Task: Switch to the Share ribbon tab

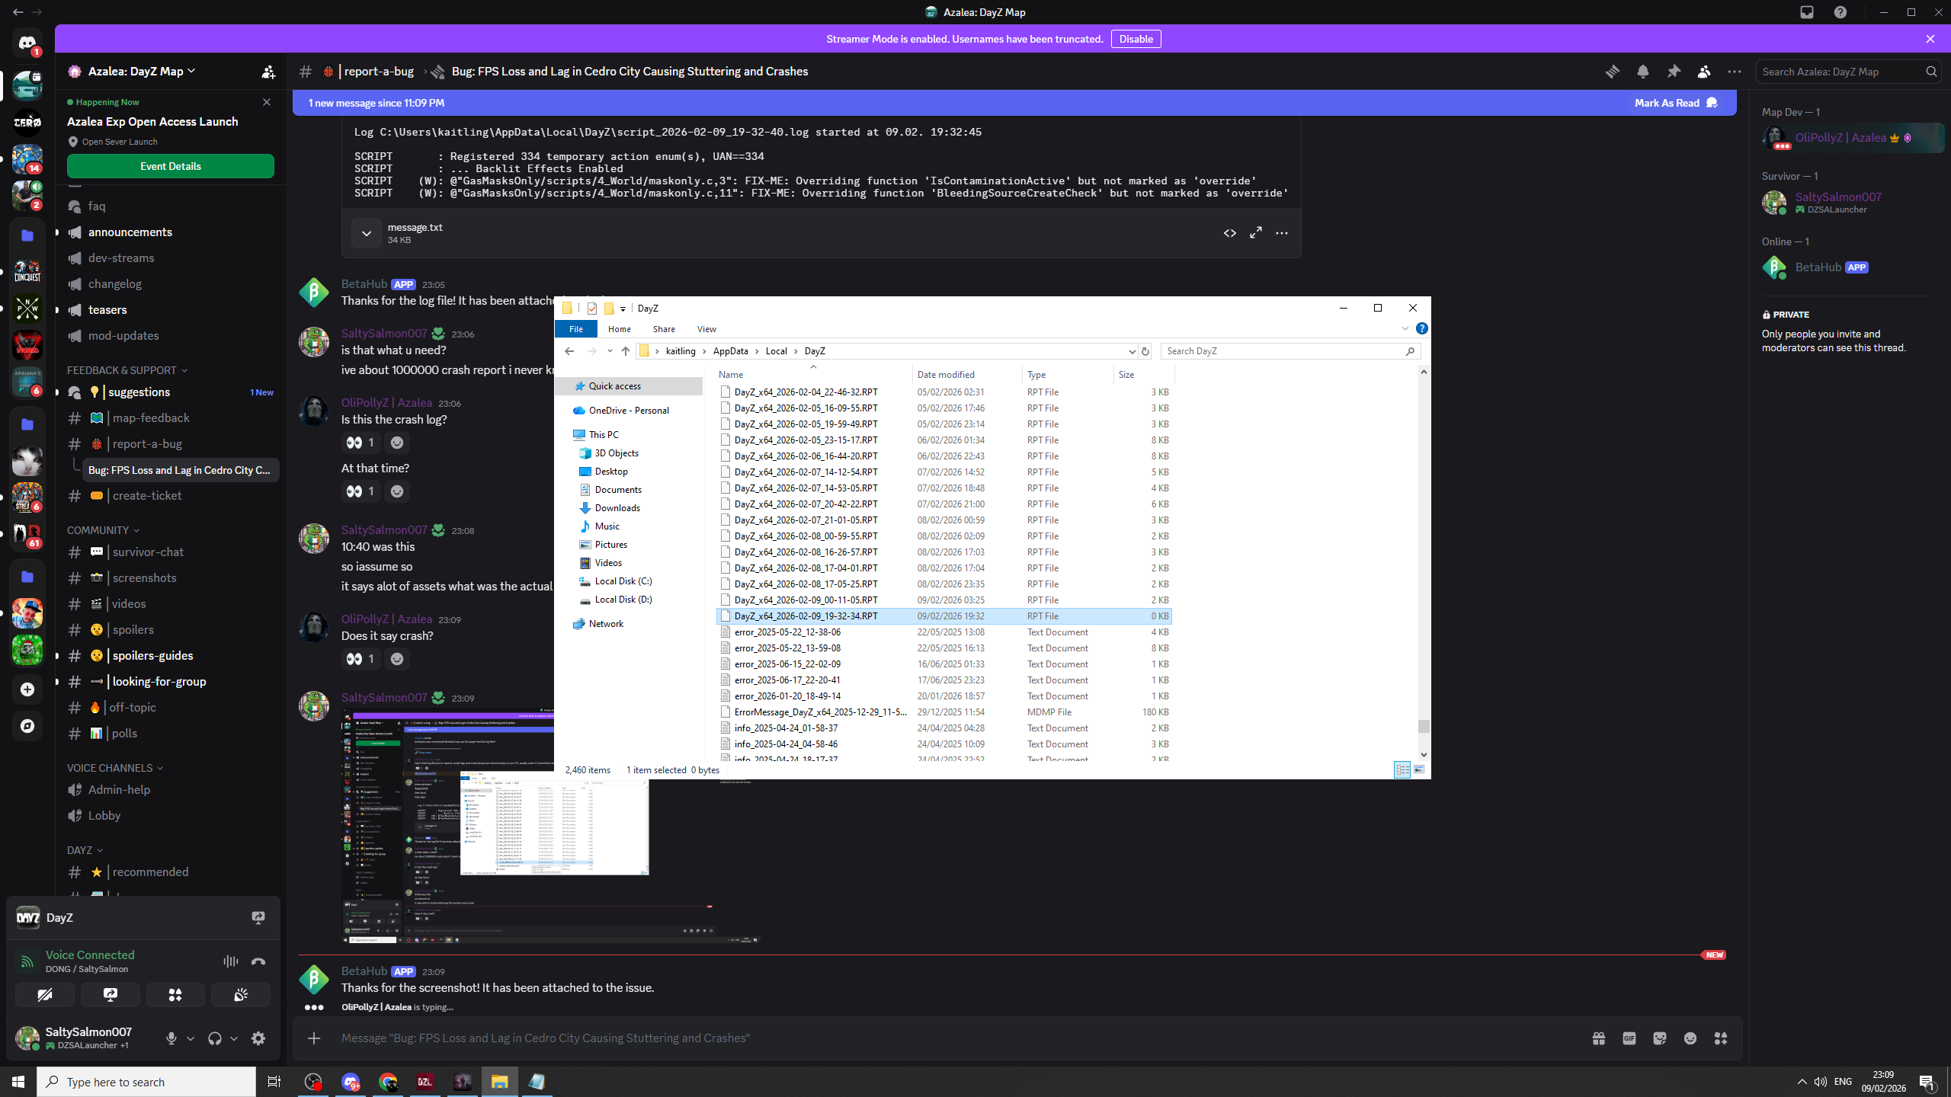Action: (x=663, y=329)
